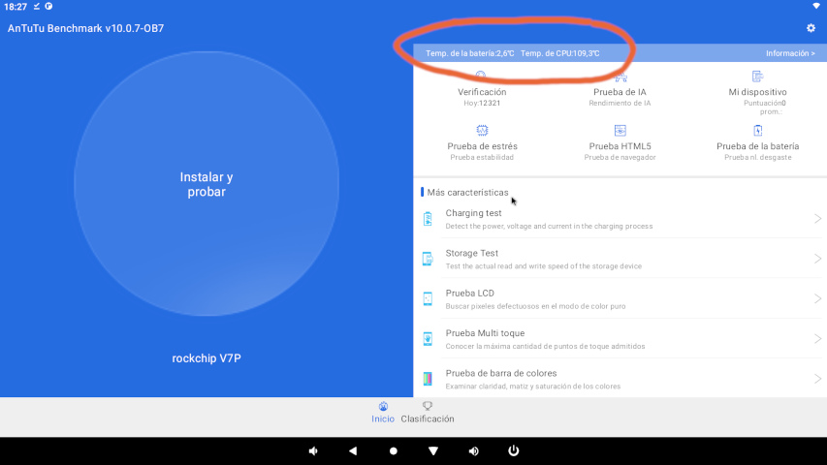827x465 pixels.
Task: Click 'Prueba de navegador' subtitle
Action: coord(620,158)
